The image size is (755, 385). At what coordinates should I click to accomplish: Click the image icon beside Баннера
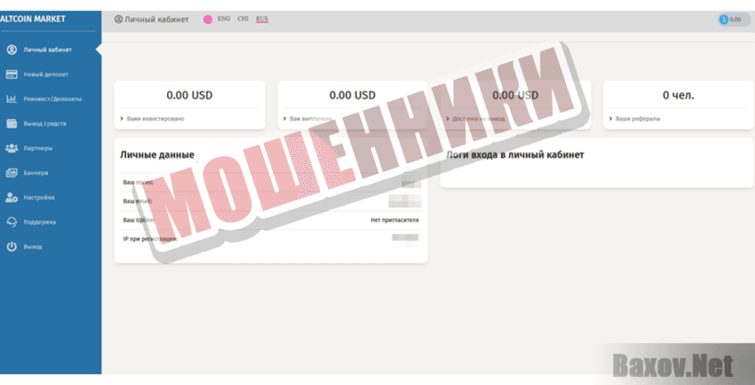(x=12, y=172)
